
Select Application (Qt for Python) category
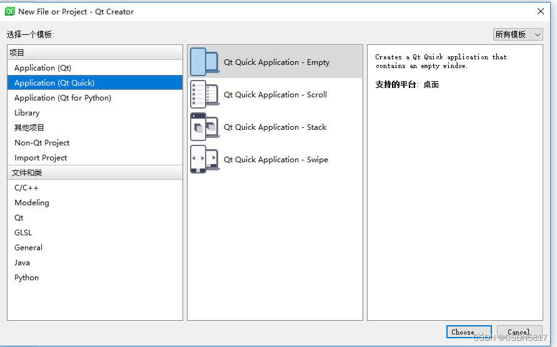point(95,97)
